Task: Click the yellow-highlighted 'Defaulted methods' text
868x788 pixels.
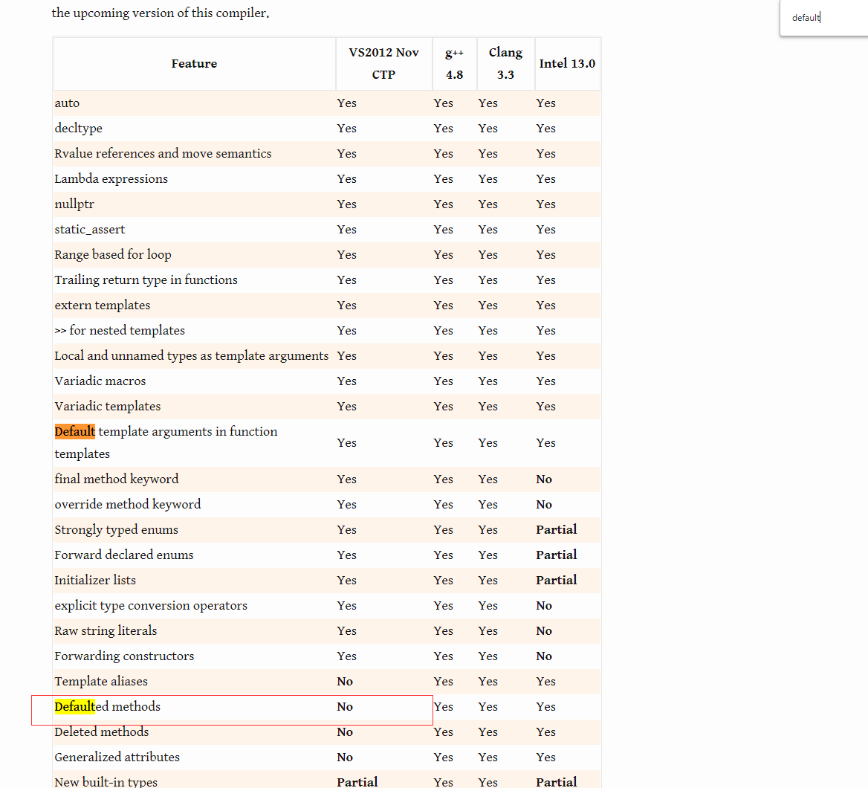Action: (x=108, y=706)
